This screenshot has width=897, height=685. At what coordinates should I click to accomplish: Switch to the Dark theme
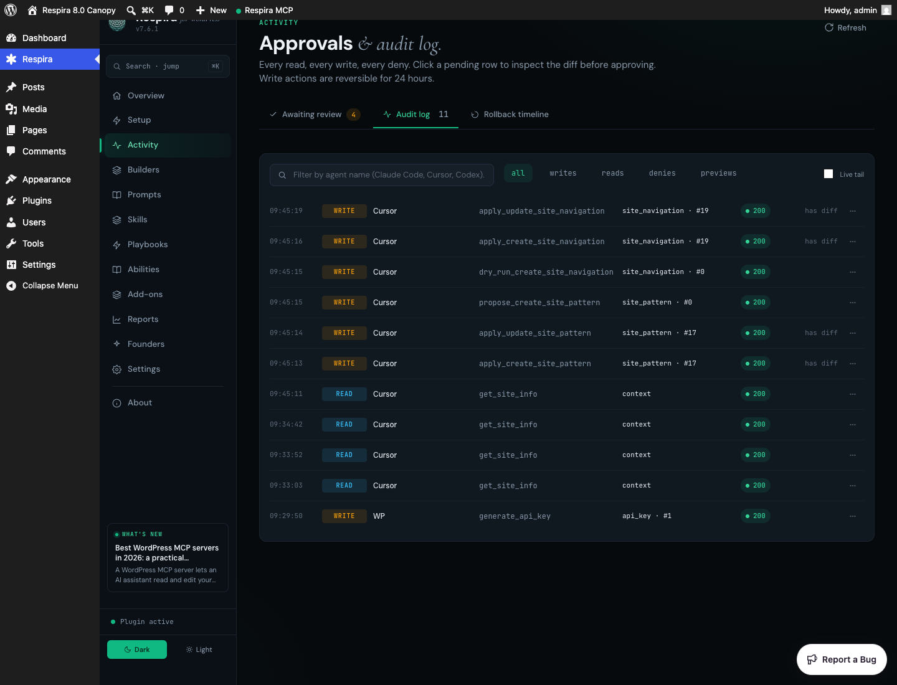[137, 650]
